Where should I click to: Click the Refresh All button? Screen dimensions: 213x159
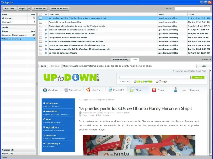coord(40,8)
